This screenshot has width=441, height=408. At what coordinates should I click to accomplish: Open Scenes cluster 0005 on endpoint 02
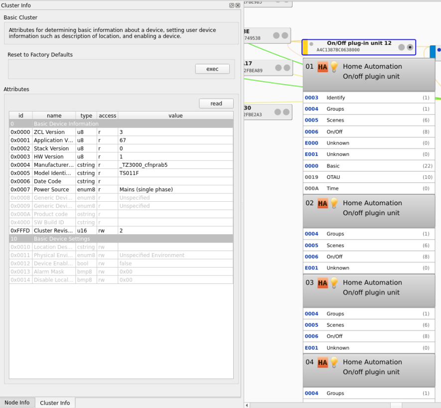point(369,245)
